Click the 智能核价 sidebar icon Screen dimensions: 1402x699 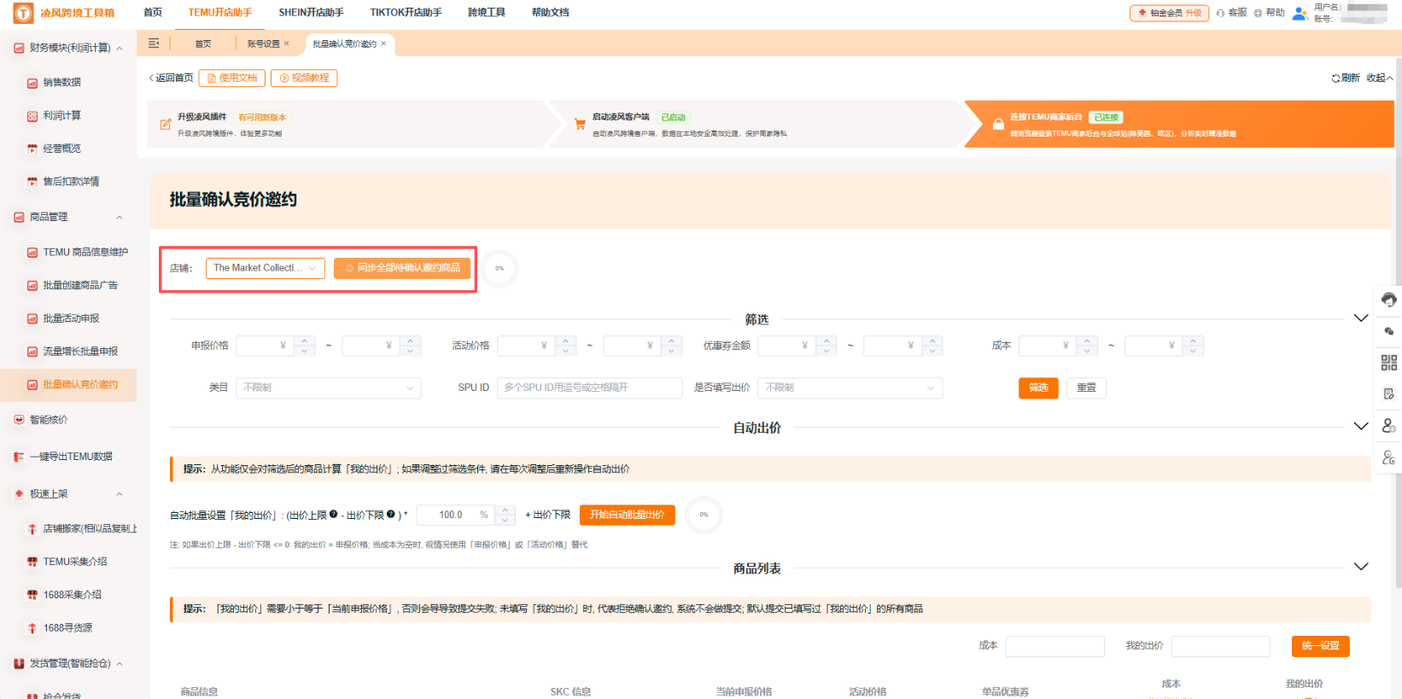tap(19, 420)
